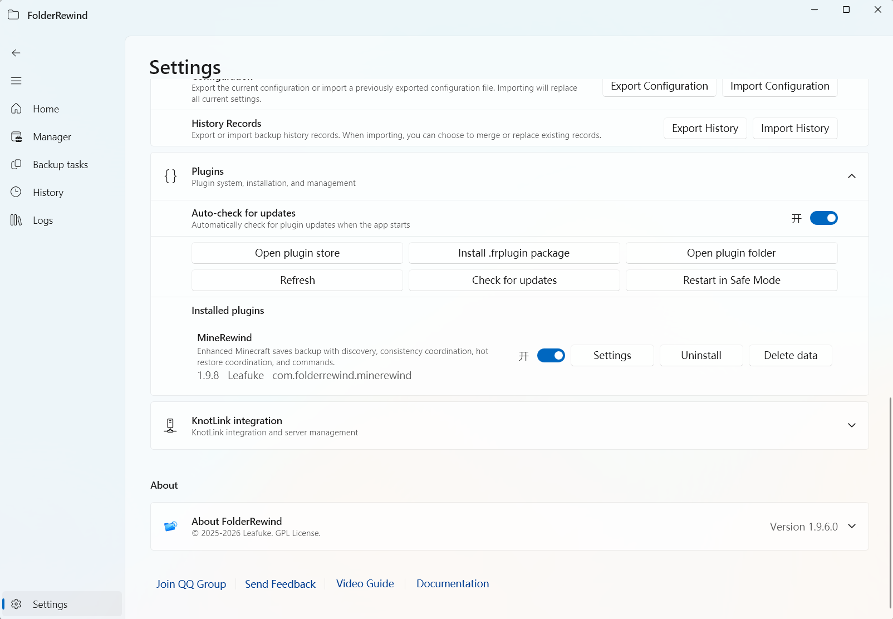The width and height of the screenshot is (893, 619).
Task: Click Export Configuration button
Action: pyautogui.click(x=659, y=86)
